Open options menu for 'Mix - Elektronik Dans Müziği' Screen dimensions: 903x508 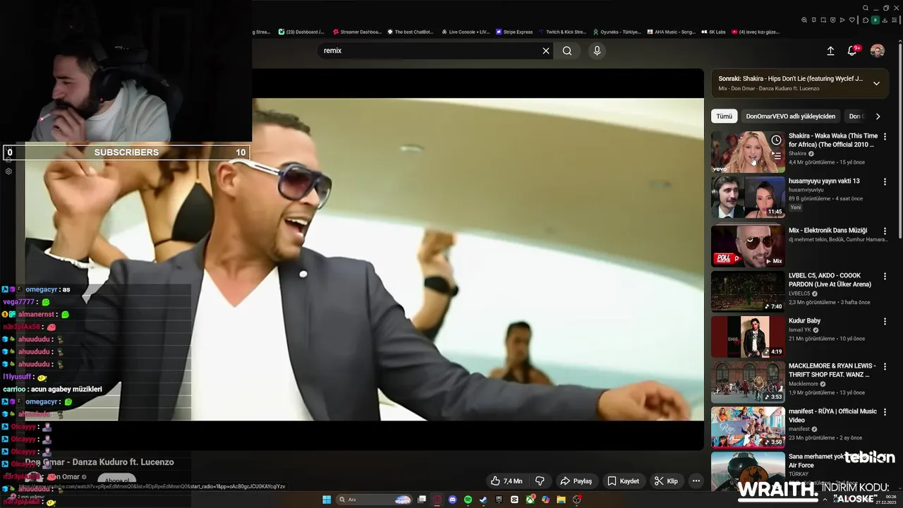tap(885, 231)
